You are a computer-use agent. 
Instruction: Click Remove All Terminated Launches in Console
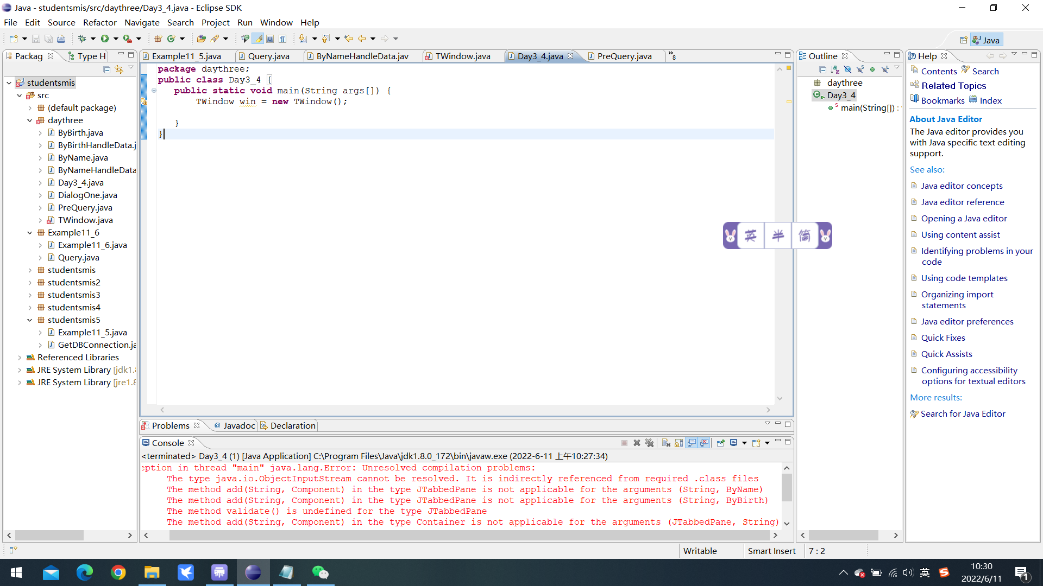point(649,443)
